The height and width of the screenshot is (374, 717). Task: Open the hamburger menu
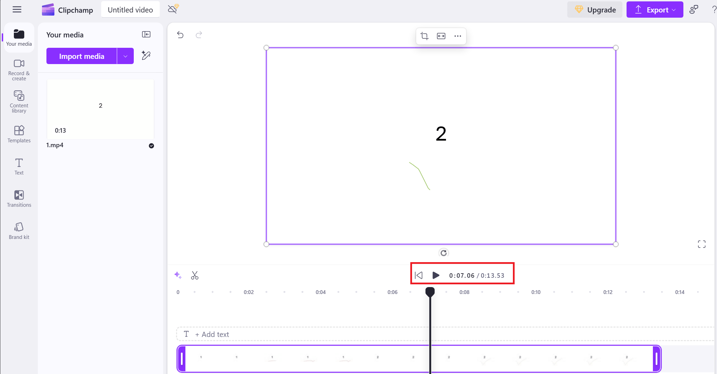coord(17,9)
